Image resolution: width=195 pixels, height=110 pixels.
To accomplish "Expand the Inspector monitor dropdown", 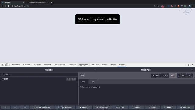I will pyautogui.click(x=95, y=70).
